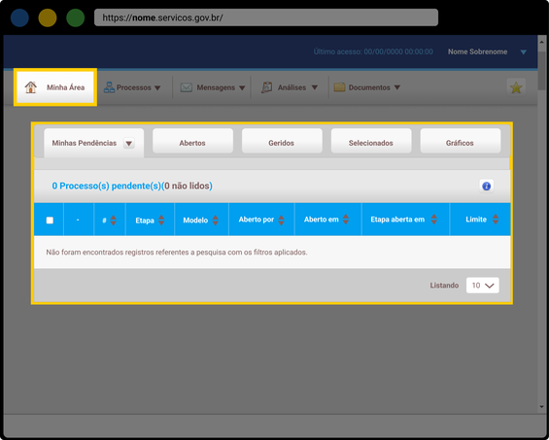Click the 0 Processo(s) pendente(s) link
This screenshot has width=549, height=440.
107,186
